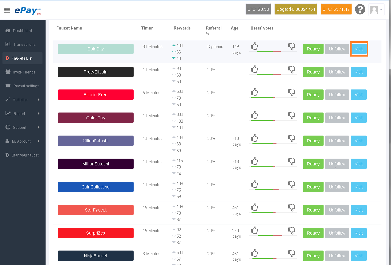This screenshot has height=265, width=391.
Task: Open the help question mark icon
Action: (360, 9)
